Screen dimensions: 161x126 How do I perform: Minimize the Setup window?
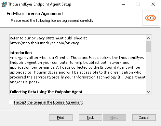tap(124, 4)
